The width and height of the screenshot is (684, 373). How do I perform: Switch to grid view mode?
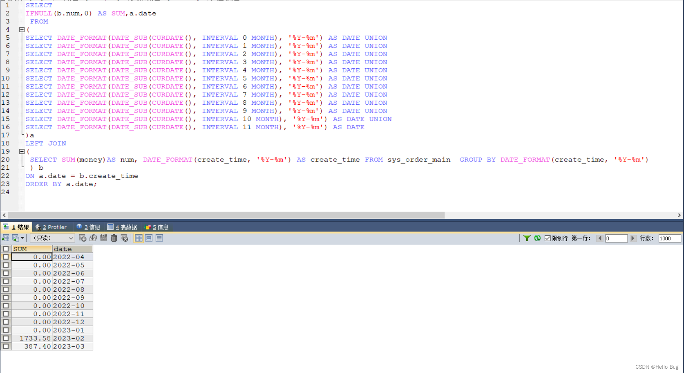point(139,238)
